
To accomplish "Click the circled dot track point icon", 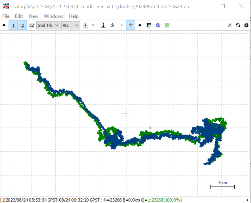I will (112, 25).
